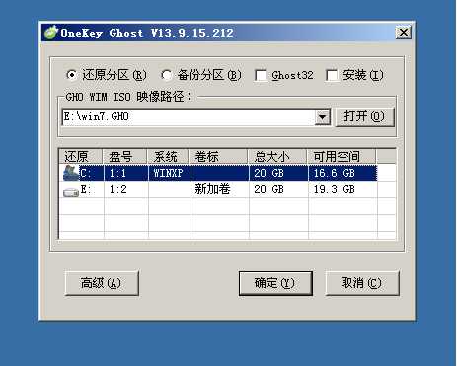Image resolution: width=457 pixels, height=366 pixels.
Task: Click the 盘号 column header
Action: click(125, 156)
